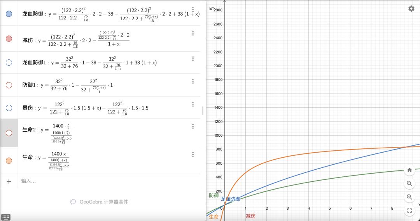Viewport: 420px width, 221px height.
Task: Open graphics view settings gear
Action: click(x=411, y=9)
